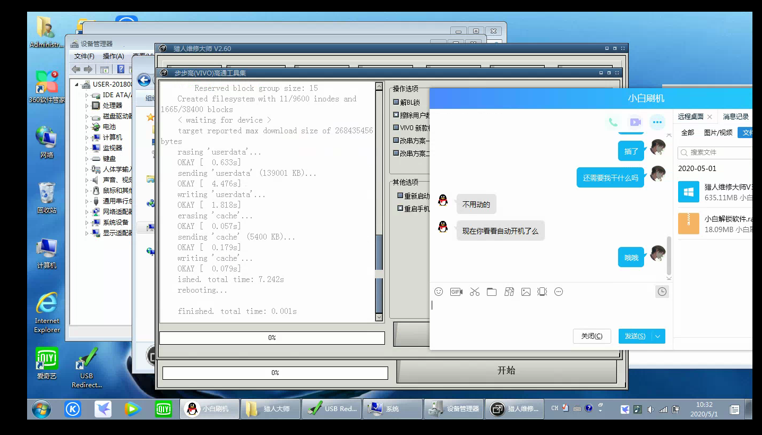Viewport: 762px width, 435px height.
Task: Click the 关闭(C) button
Action: (x=592, y=336)
